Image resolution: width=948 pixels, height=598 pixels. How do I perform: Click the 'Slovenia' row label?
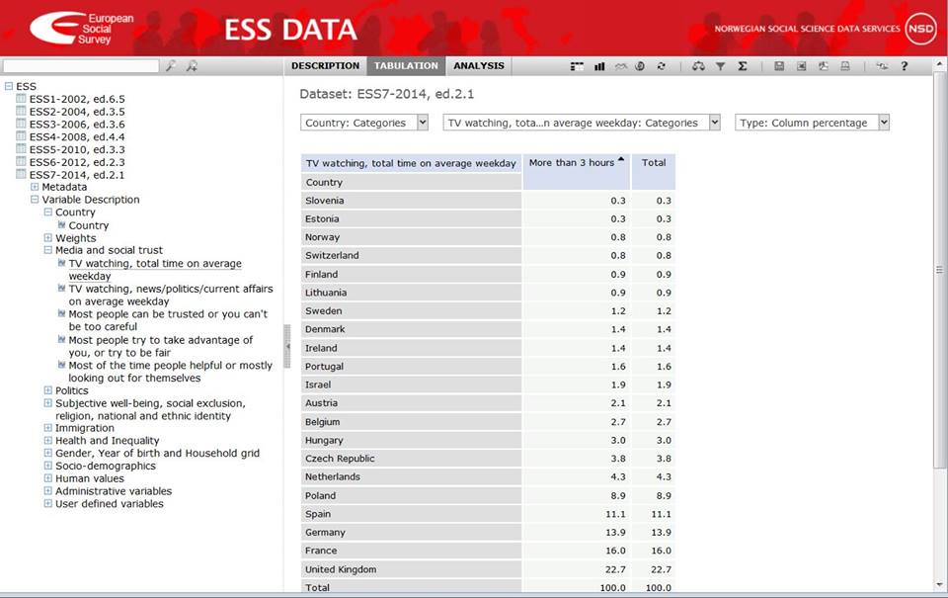[324, 201]
